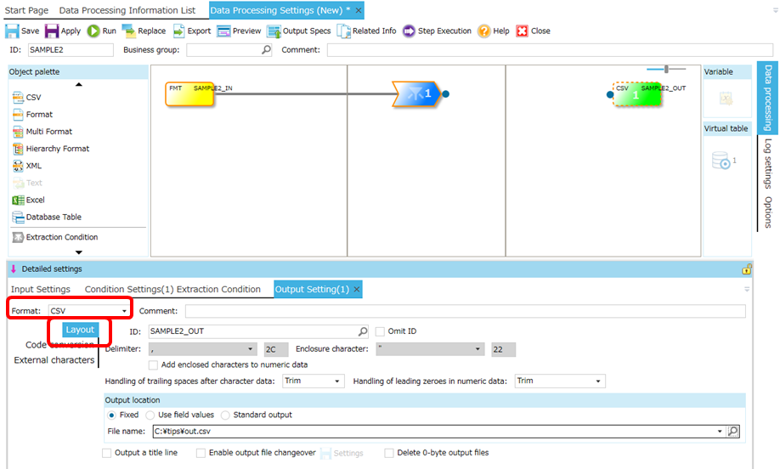This screenshot has height=469, width=780.
Task: Enable the Omit ID checkbox
Action: point(380,331)
